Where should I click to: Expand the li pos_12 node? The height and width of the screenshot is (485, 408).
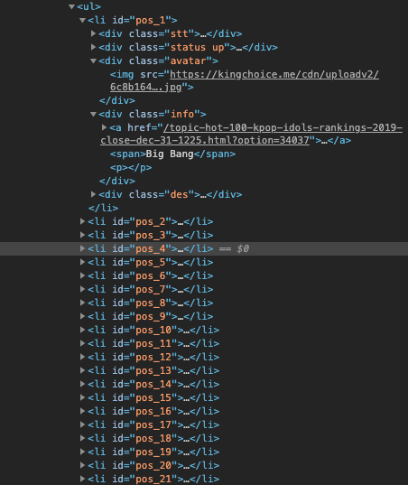(x=82, y=357)
